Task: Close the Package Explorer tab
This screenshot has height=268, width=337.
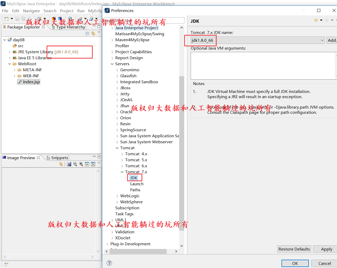Action: [43, 27]
